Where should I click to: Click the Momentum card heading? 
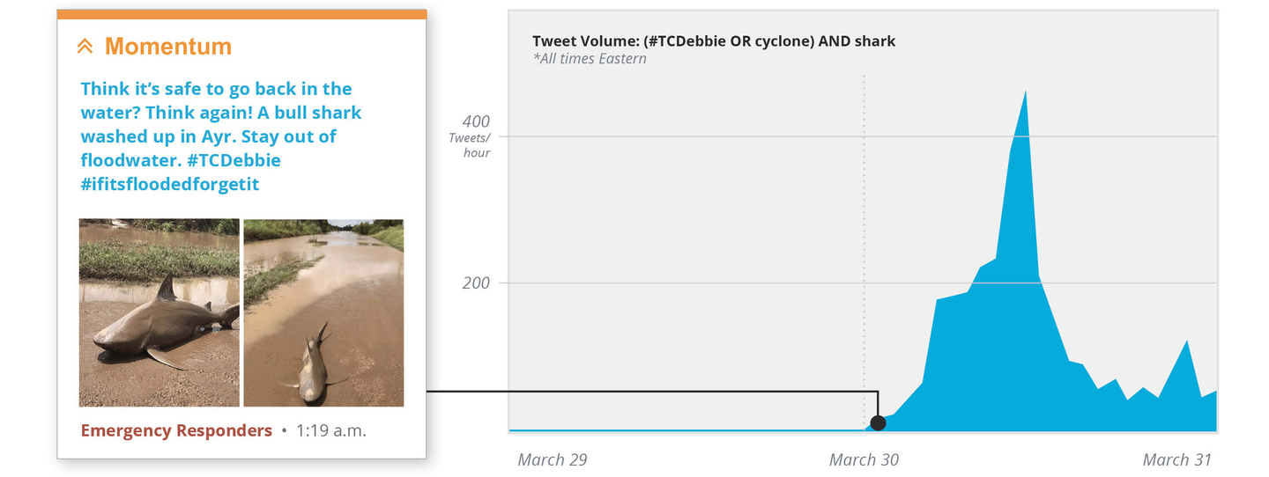click(168, 47)
